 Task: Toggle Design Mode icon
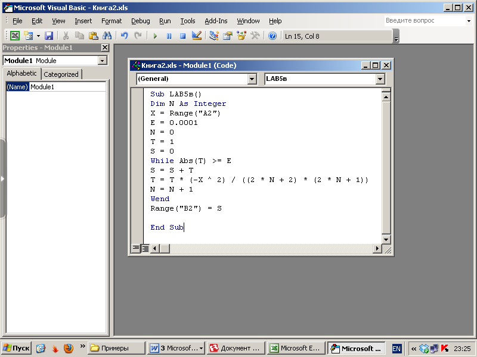197,36
